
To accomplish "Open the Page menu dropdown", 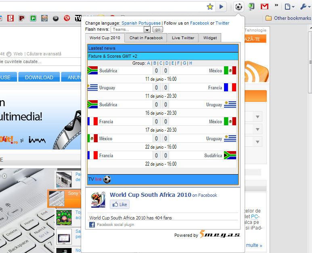I will pos(289,7).
